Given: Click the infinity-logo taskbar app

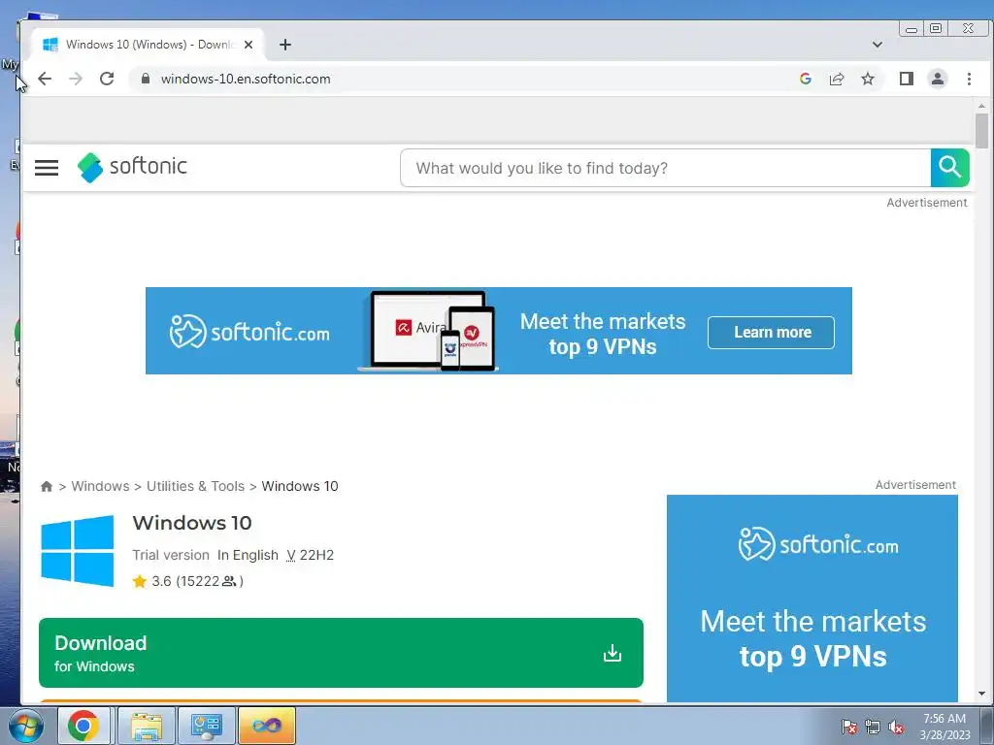Looking at the screenshot, I should 267,726.
